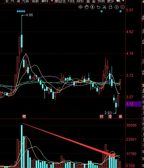Click the undo arrow icon
Viewport: 144px width, 168px height.
98,7
